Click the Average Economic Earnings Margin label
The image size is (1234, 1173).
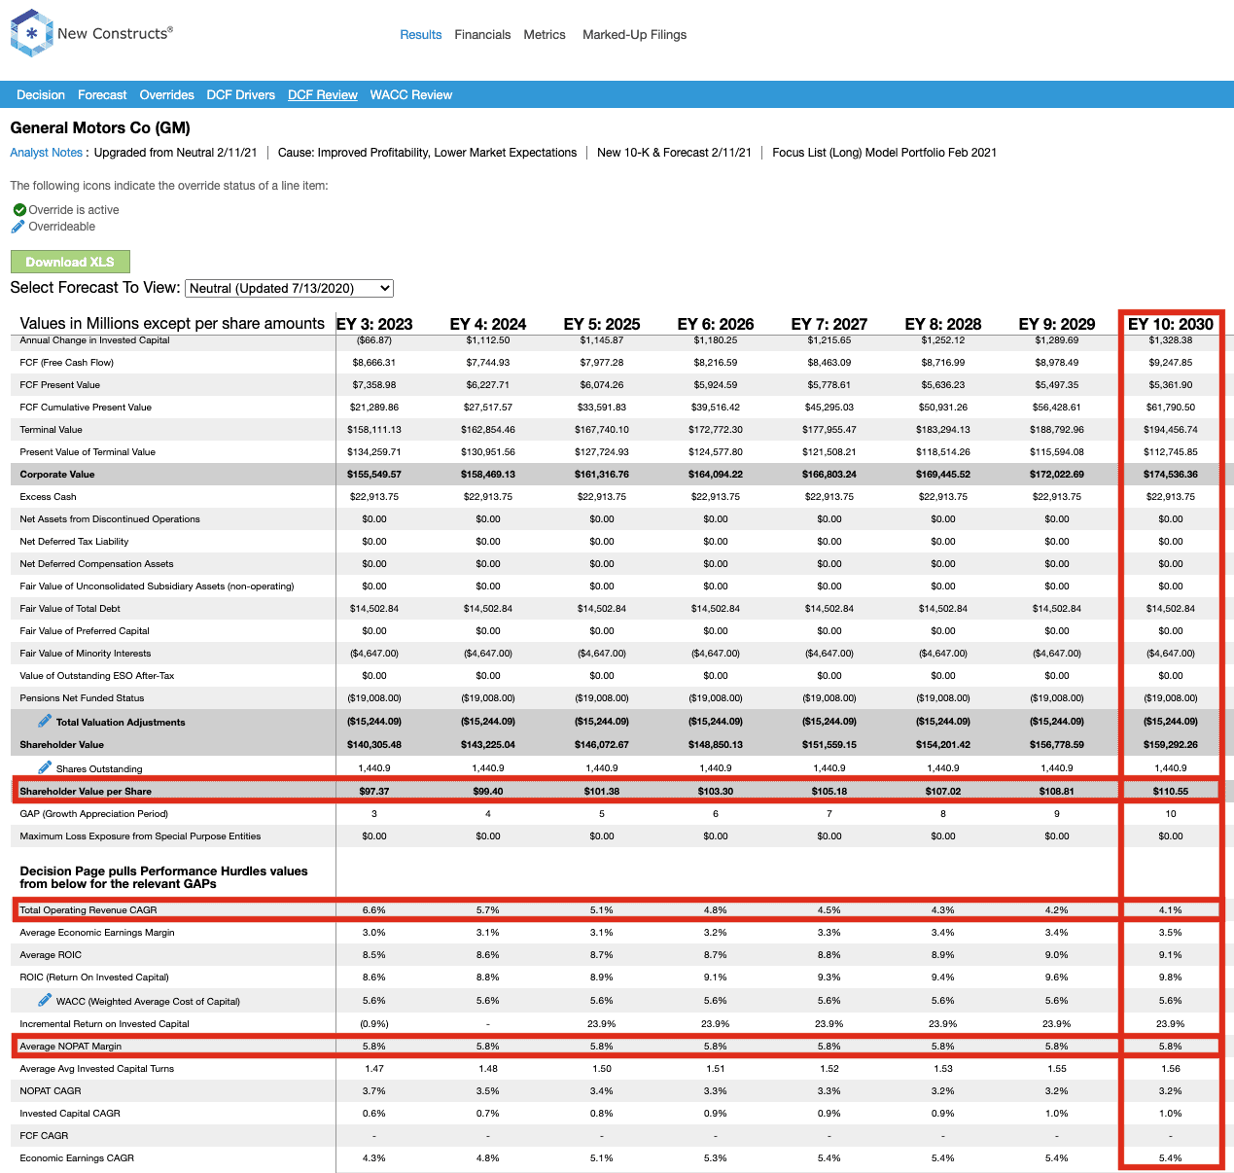click(97, 933)
